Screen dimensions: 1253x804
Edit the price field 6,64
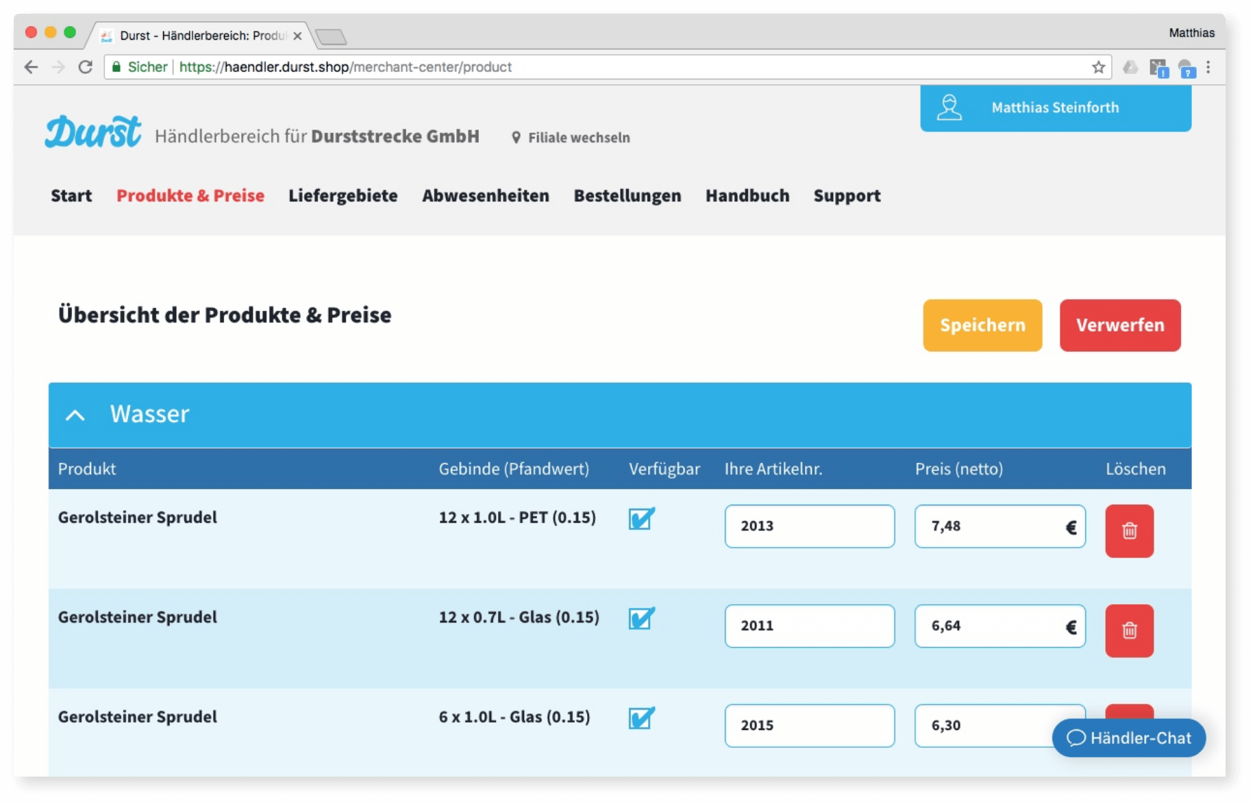coord(1000,626)
